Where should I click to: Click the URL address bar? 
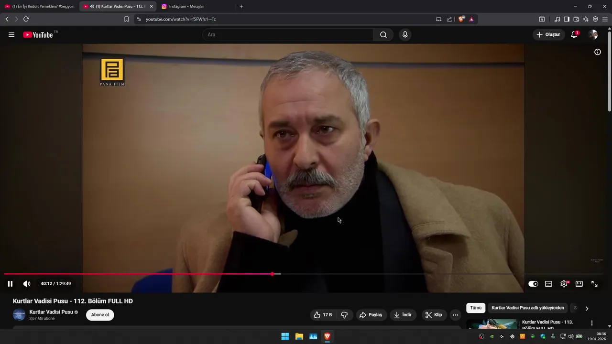point(287,19)
